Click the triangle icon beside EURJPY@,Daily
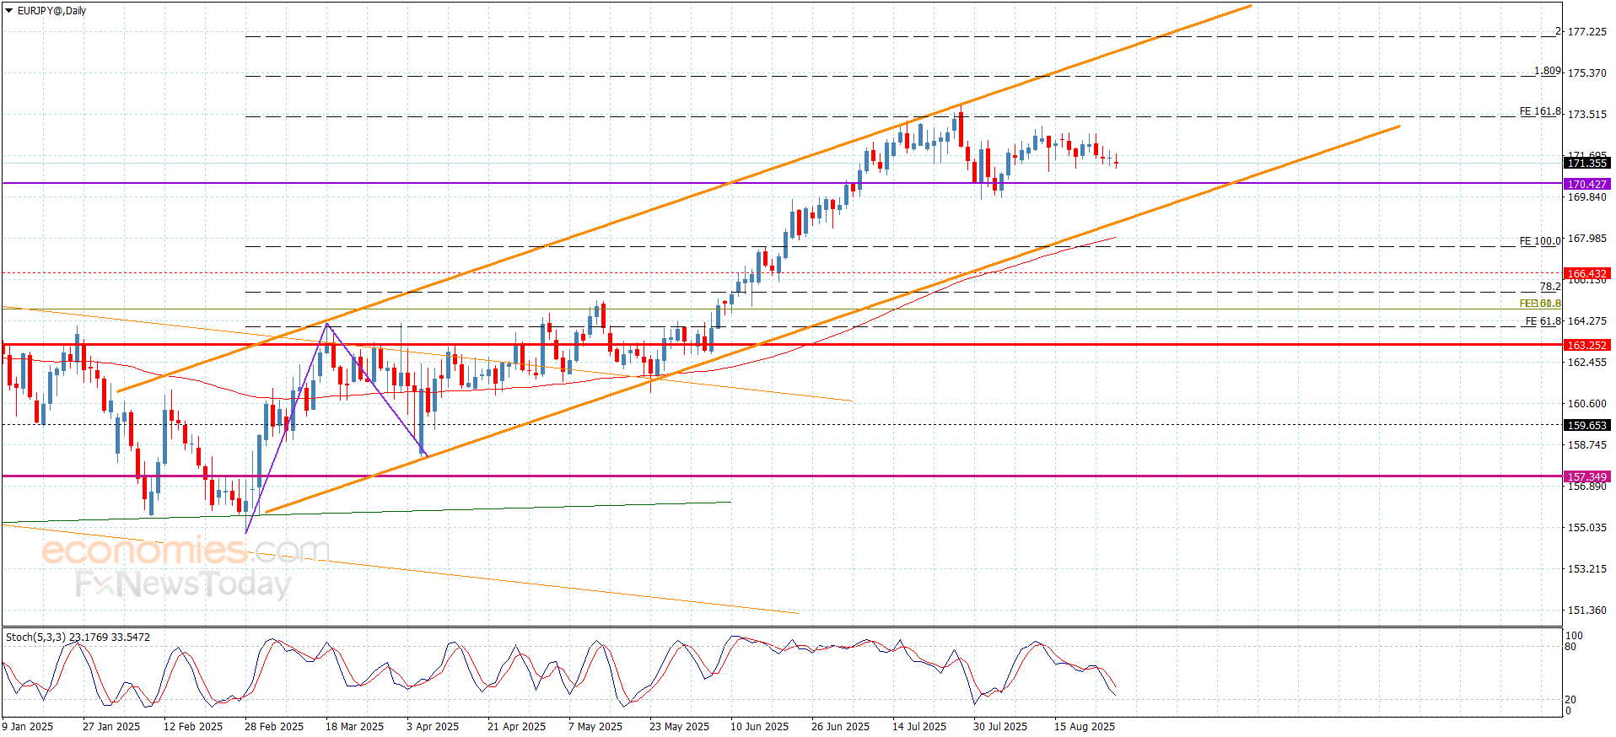 [8, 11]
